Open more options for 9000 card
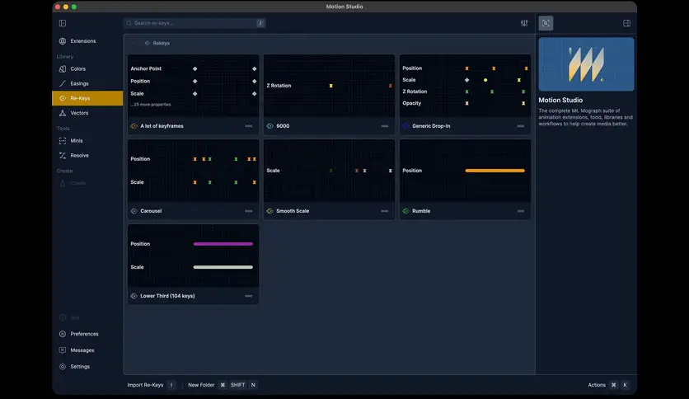The image size is (689, 399). point(385,126)
